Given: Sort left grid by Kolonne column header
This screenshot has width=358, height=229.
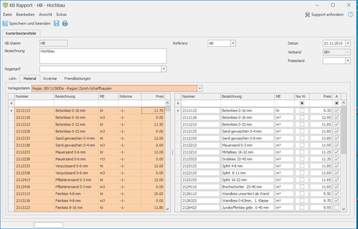Looking at the screenshot, I should 129,96.
